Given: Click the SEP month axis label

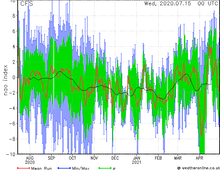Looking at the screenshot, I should [x=51, y=158].
